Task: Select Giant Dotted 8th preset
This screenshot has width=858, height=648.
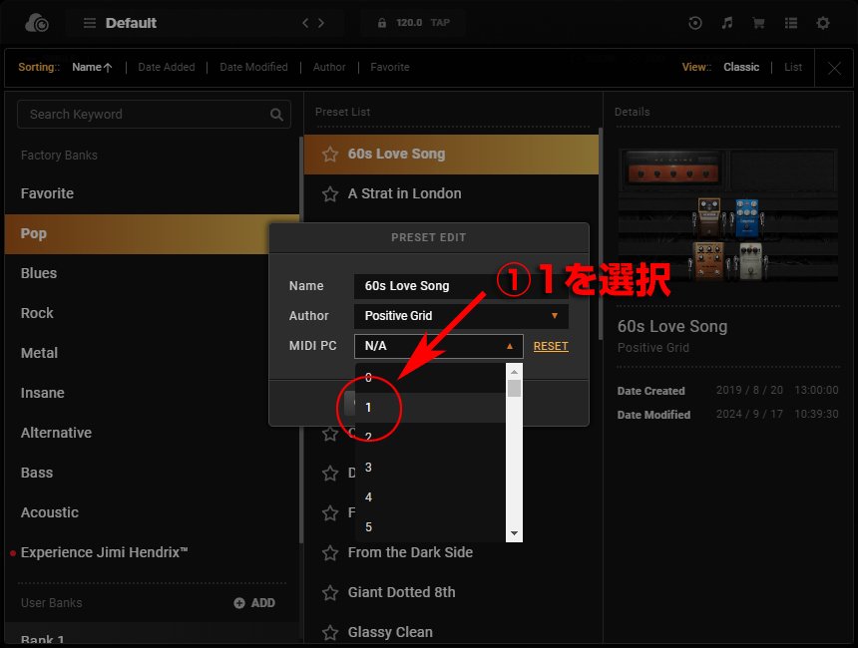Action: tap(451, 593)
